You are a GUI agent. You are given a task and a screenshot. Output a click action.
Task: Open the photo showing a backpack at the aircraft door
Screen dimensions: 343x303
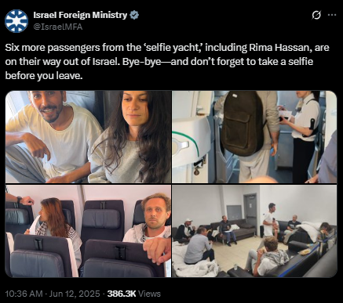click(x=254, y=137)
